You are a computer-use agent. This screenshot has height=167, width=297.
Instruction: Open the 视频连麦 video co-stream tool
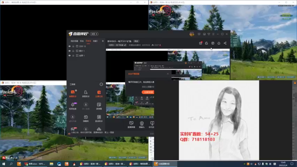pos(72,106)
